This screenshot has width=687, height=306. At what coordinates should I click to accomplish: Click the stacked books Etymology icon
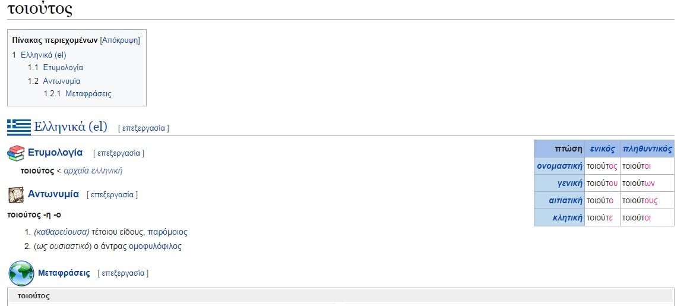16,153
